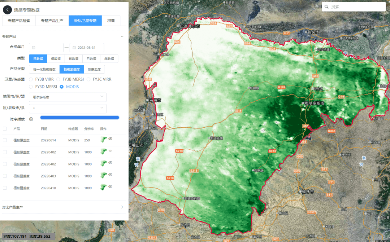Select the 侯数据 type button

click(x=56, y=59)
